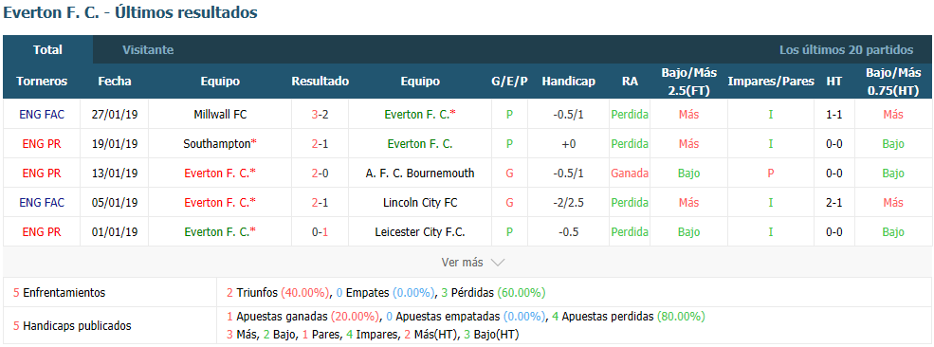Open ENG PR tournament on 19/01/19 row

(x=42, y=143)
